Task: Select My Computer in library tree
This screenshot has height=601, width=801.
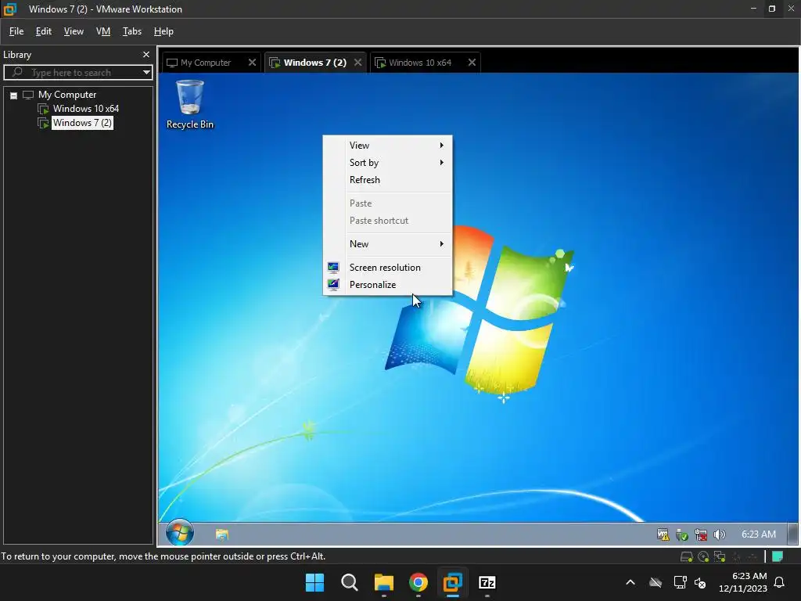Action: tap(67, 95)
